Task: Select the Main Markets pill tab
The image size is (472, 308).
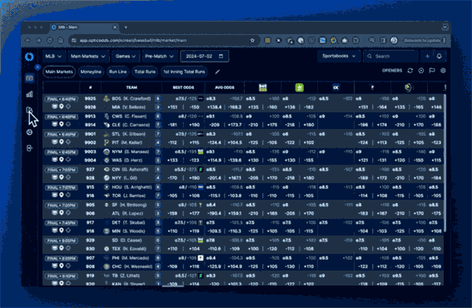Action: tap(59, 72)
